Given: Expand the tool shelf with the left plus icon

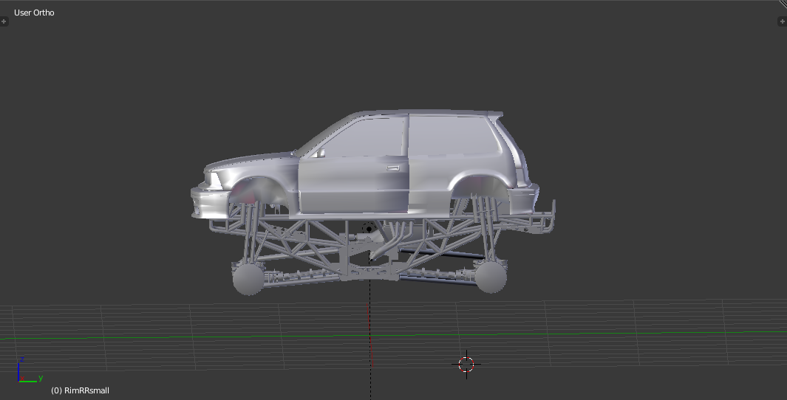Looking at the screenshot, I should 4,21.
